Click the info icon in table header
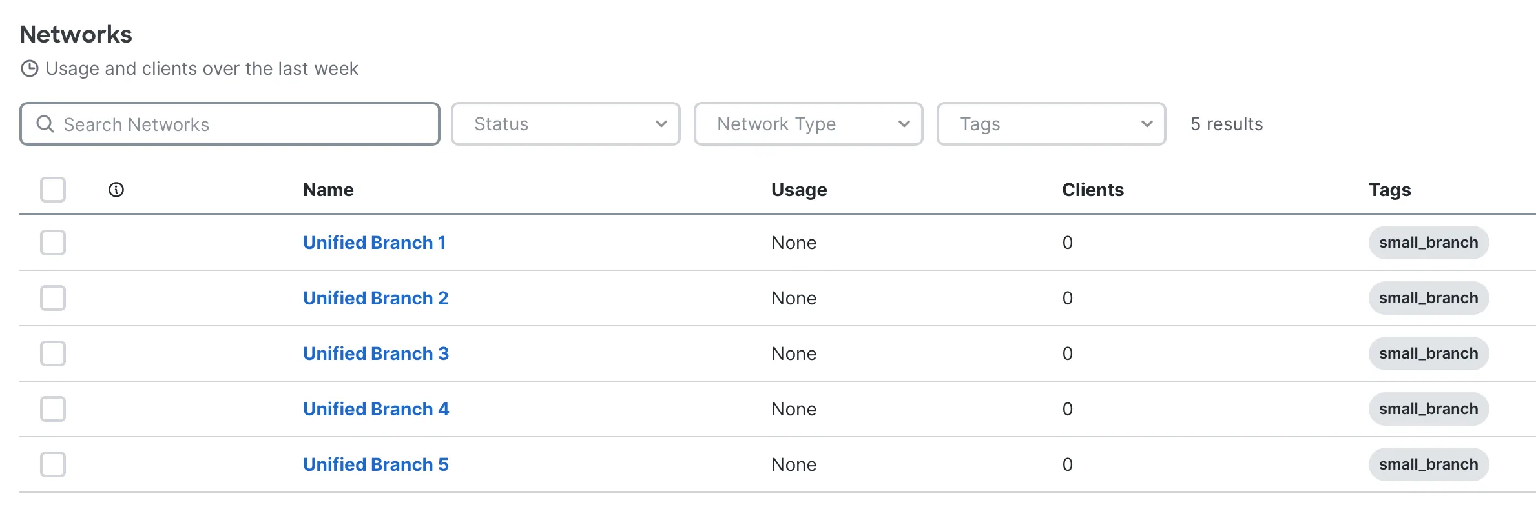Screen dimensions: 1536x516 [x=116, y=190]
